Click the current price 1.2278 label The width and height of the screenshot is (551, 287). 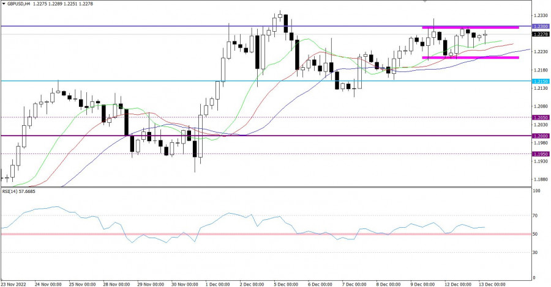tap(540, 35)
